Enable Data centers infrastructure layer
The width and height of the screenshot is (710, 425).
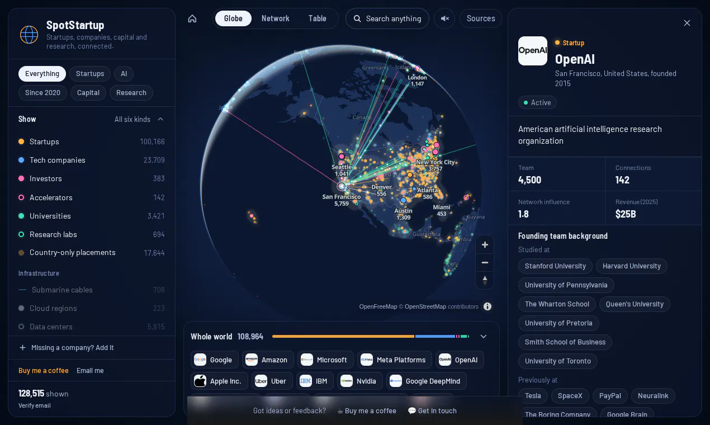pos(92,327)
